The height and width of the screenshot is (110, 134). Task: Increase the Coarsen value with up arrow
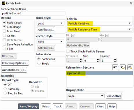point(115,59)
